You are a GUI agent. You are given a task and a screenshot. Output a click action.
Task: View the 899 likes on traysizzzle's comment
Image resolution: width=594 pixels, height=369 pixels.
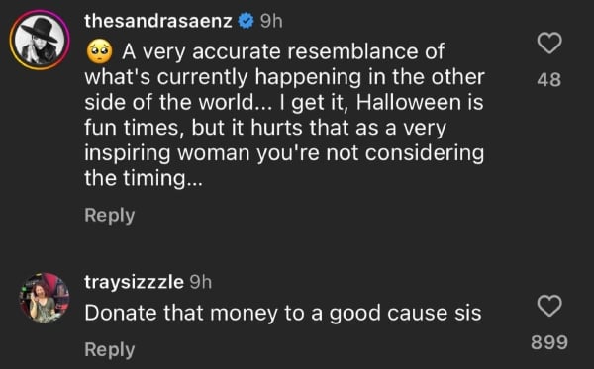549,342
